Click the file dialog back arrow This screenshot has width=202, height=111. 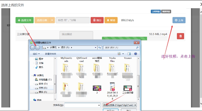click(x=33, y=48)
